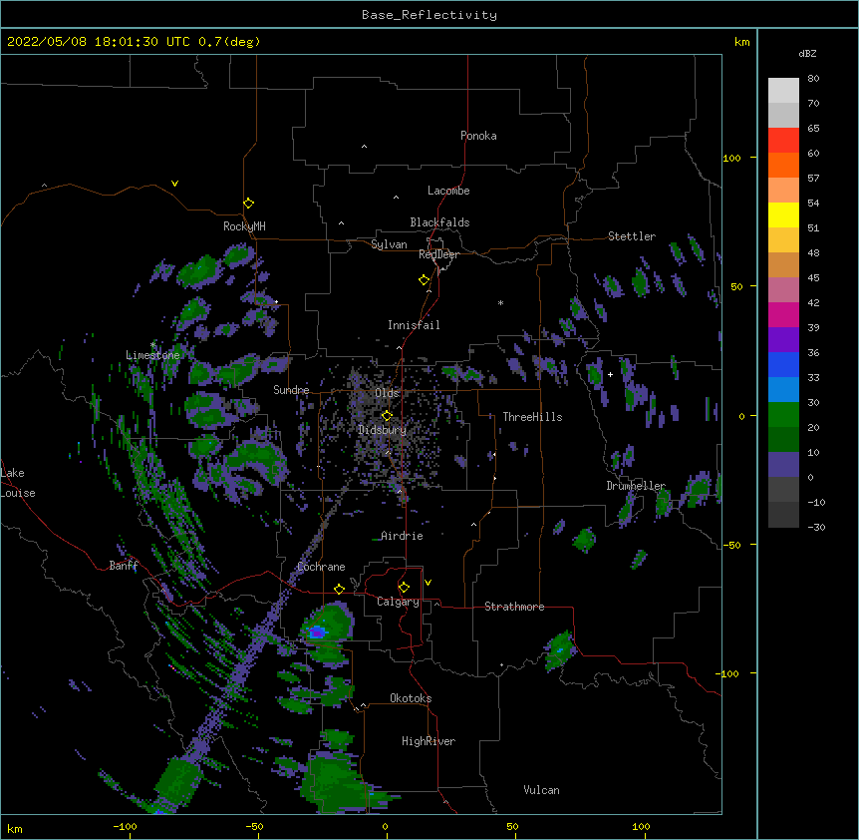Click the Sylvan label on map
Image resolution: width=859 pixels, height=840 pixels.
389,244
